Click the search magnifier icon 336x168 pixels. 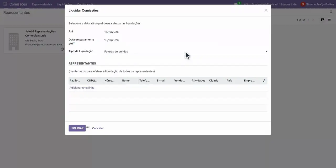(x=331, y=12)
